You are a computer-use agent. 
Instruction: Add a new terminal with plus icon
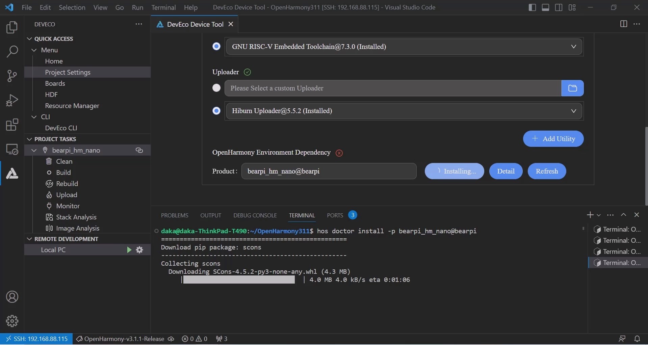[x=590, y=215]
